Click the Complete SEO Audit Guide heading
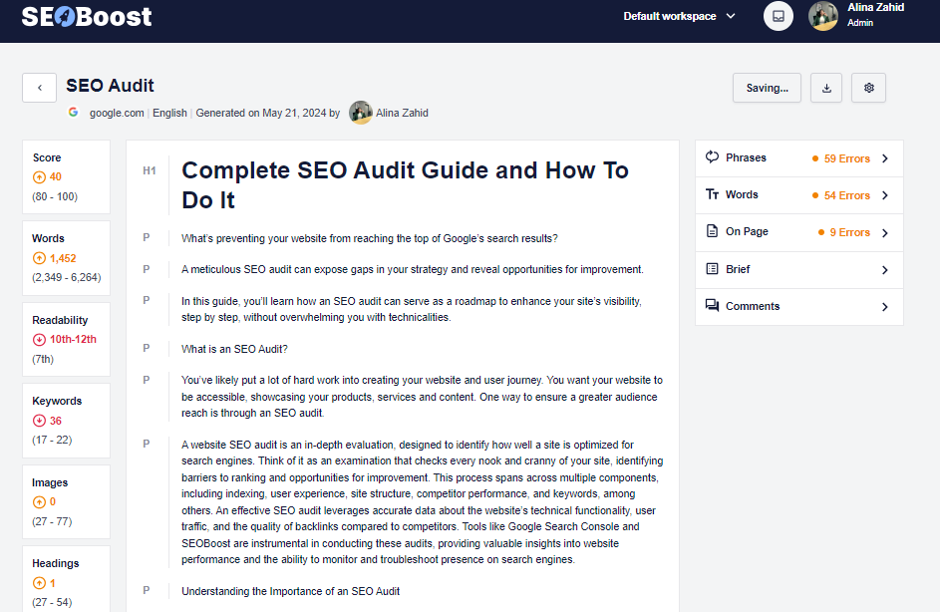 (406, 185)
